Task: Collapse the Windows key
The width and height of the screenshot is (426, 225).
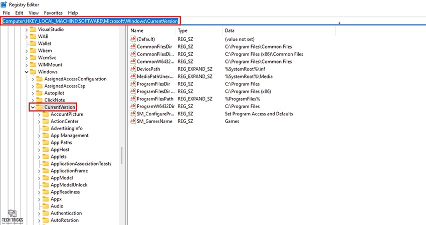Action: (27, 72)
